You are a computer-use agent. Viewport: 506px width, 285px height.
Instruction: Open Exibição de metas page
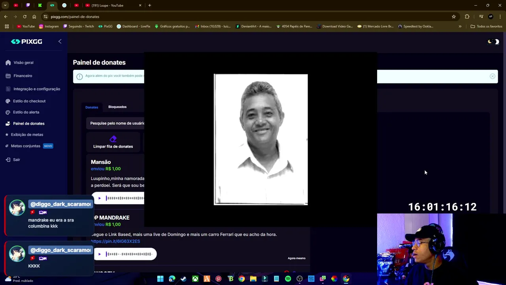pos(24,135)
